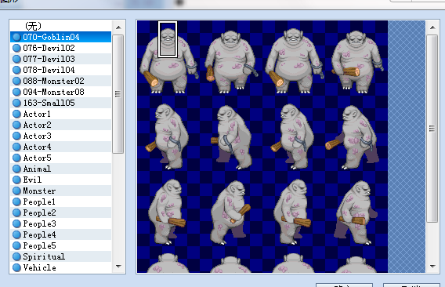Pick the People5 graphic
The width and height of the screenshot is (445, 287).
pos(61,245)
